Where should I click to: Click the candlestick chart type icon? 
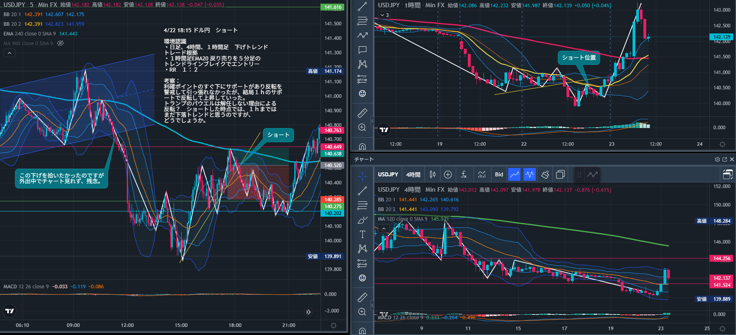tap(432, 174)
